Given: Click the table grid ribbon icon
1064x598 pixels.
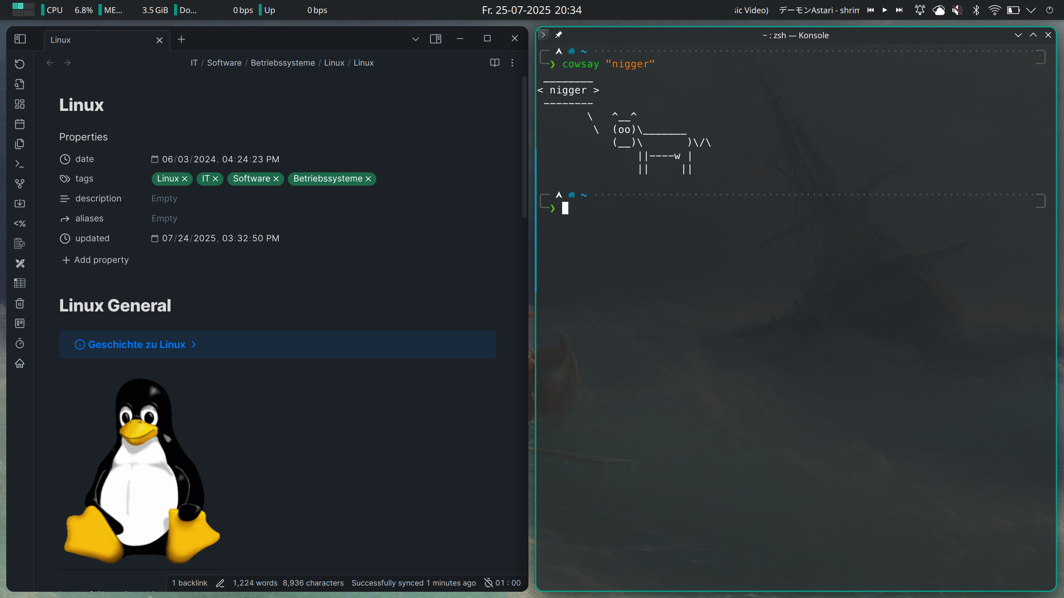Looking at the screenshot, I should [x=20, y=283].
